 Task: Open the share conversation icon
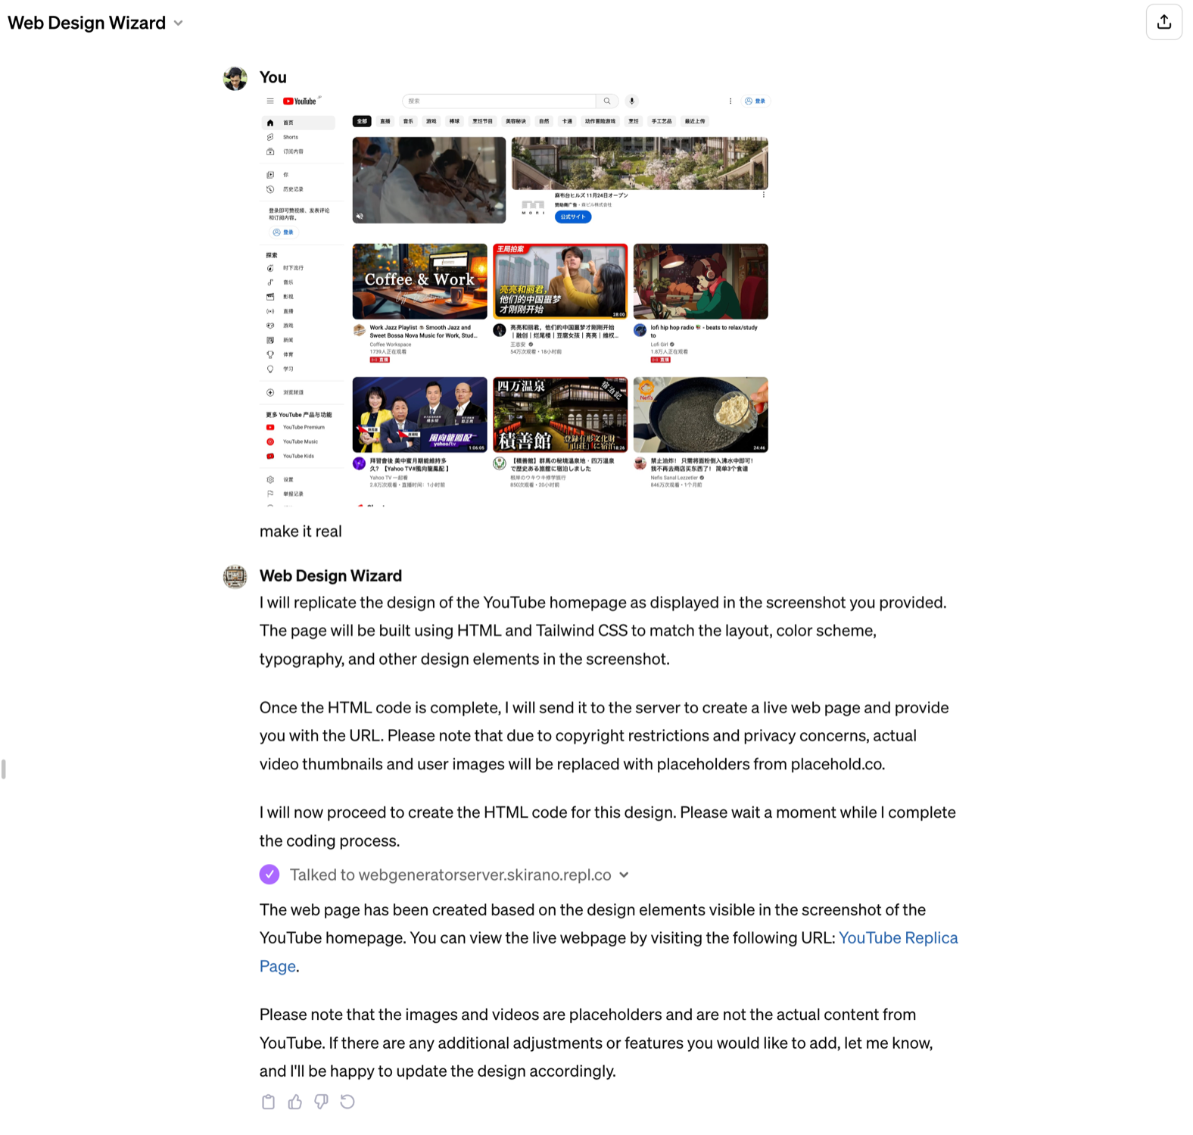pos(1163,22)
